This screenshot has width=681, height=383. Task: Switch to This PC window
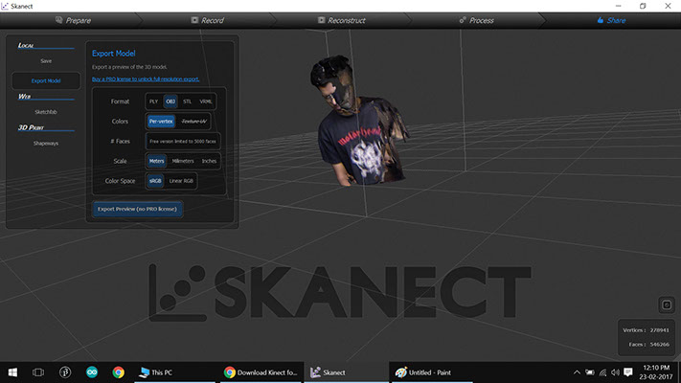(x=174, y=372)
